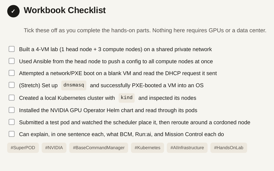Click the kind code chip
The height and width of the screenshot is (171, 274).
[127, 98]
